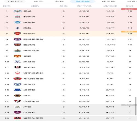The height and width of the screenshot is (121, 137).
Task: Click the West Ham club badge
Action: click(x=18, y=45)
